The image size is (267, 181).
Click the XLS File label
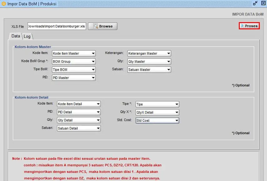pos(18,27)
